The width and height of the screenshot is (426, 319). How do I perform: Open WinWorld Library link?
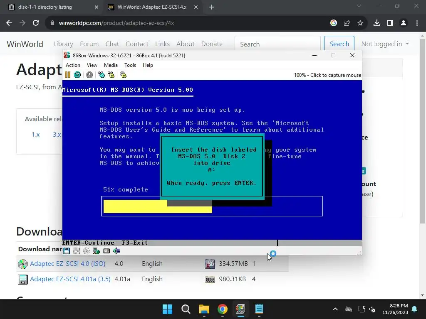point(63,44)
